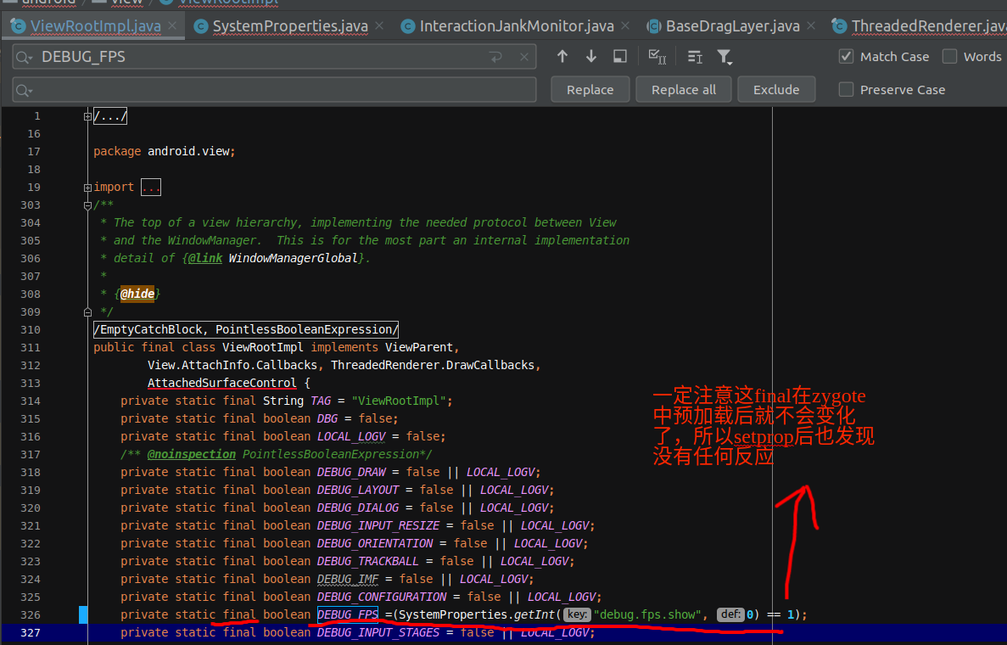Click class icon on SystemProperties.java tab
The image size is (1007, 645).
tap(201, 26)
